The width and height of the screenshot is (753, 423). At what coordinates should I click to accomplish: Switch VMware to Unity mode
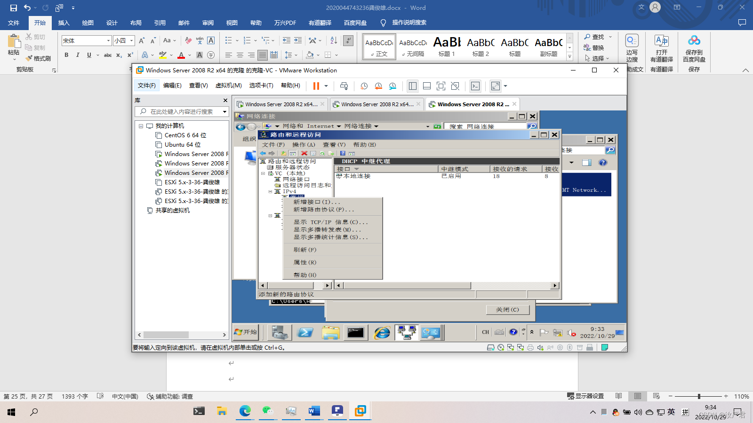[x=455, y=86]
